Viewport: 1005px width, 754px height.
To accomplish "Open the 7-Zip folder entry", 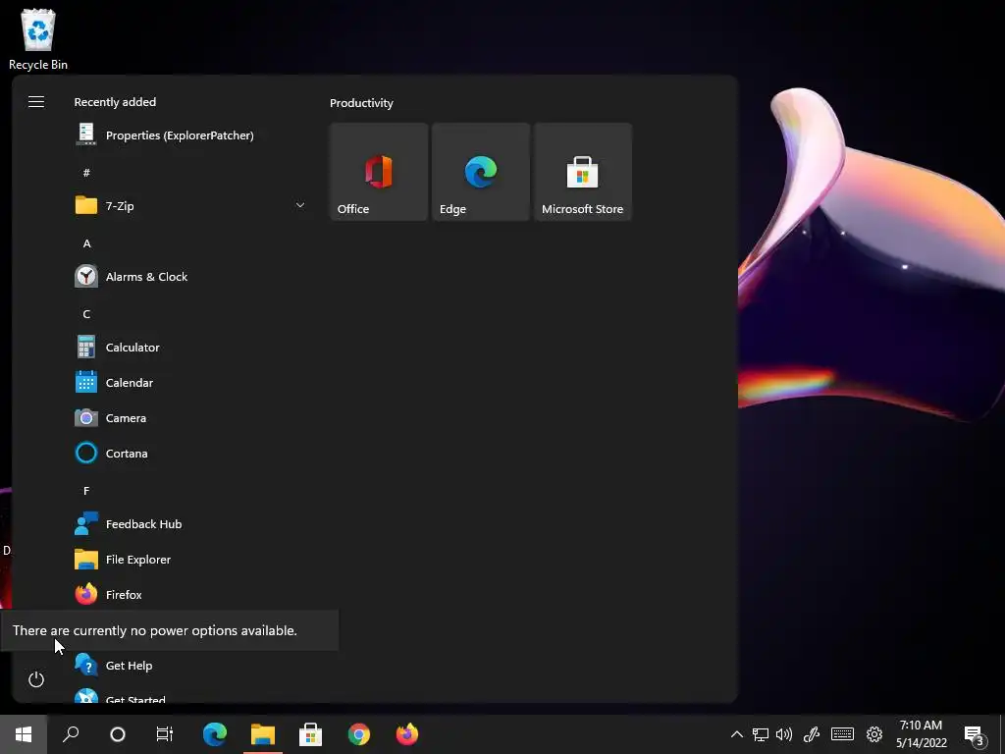I will pyautogui.click(x=190, y=206).
